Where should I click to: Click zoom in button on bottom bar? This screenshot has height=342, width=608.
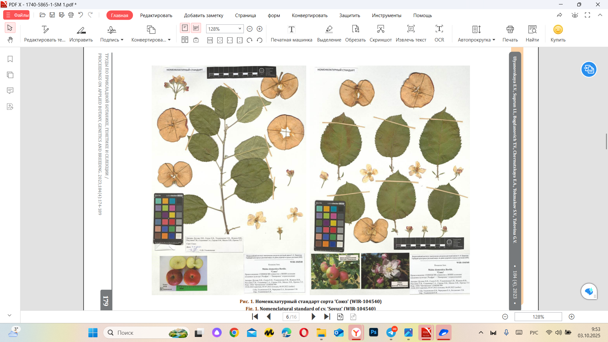point(572,317)
